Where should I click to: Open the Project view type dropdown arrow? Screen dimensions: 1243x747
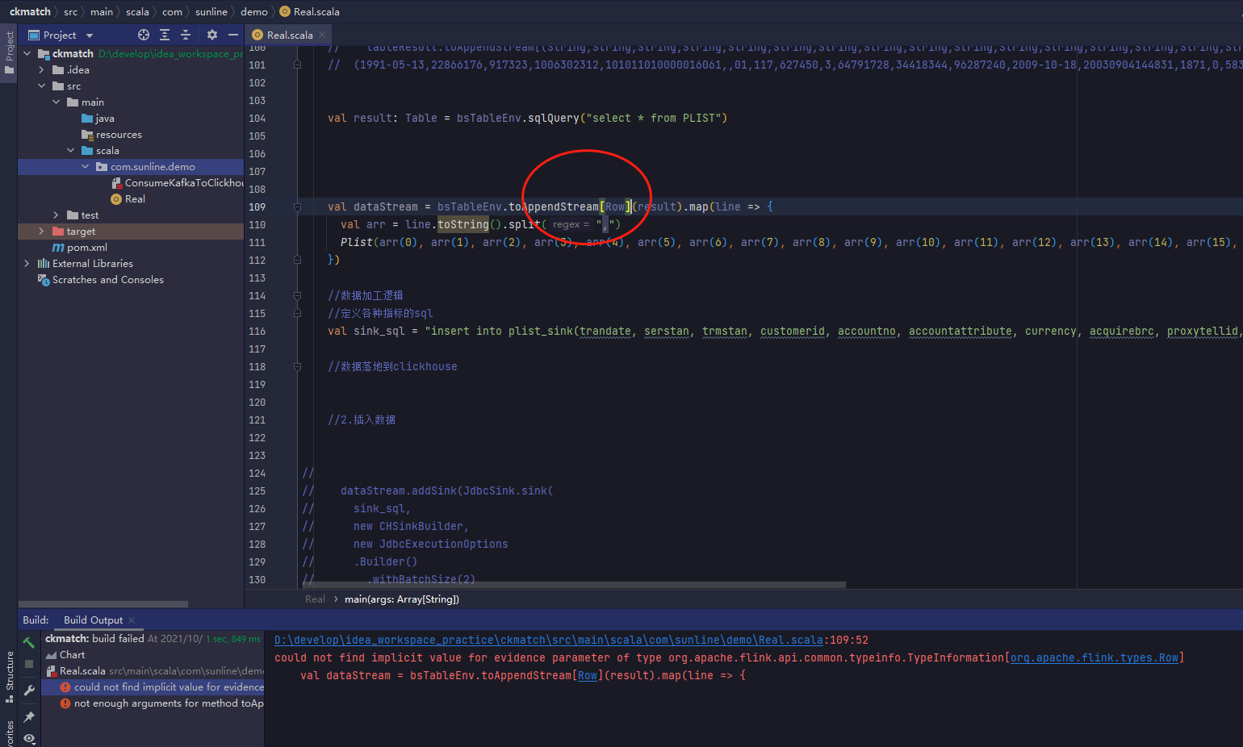point(90,35)
